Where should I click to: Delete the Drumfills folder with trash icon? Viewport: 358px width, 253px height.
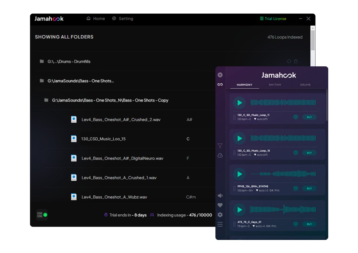point(296,61)
